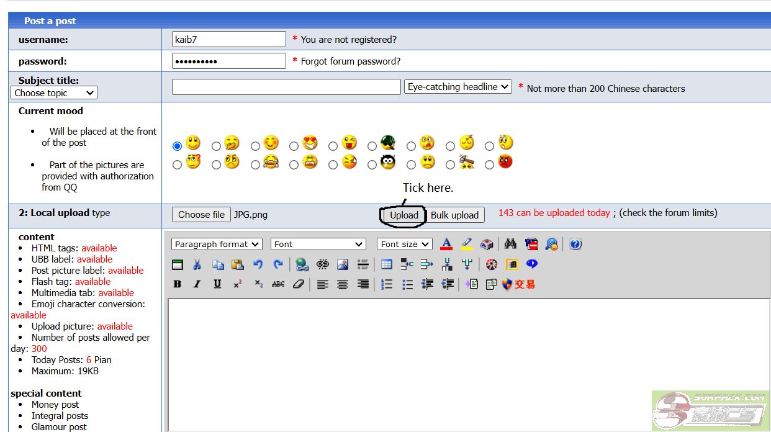The height and width of the screenshot is (432, 771).
Task: Click the Subject title text field
Action: tap(286, 87)
